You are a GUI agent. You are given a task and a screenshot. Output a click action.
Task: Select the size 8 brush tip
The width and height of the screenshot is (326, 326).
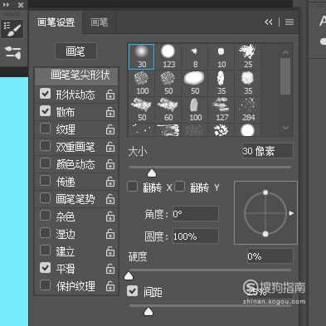point(195,56)
